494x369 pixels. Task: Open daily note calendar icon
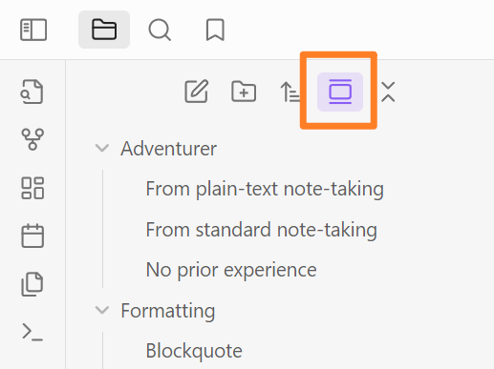coord(32,236)
